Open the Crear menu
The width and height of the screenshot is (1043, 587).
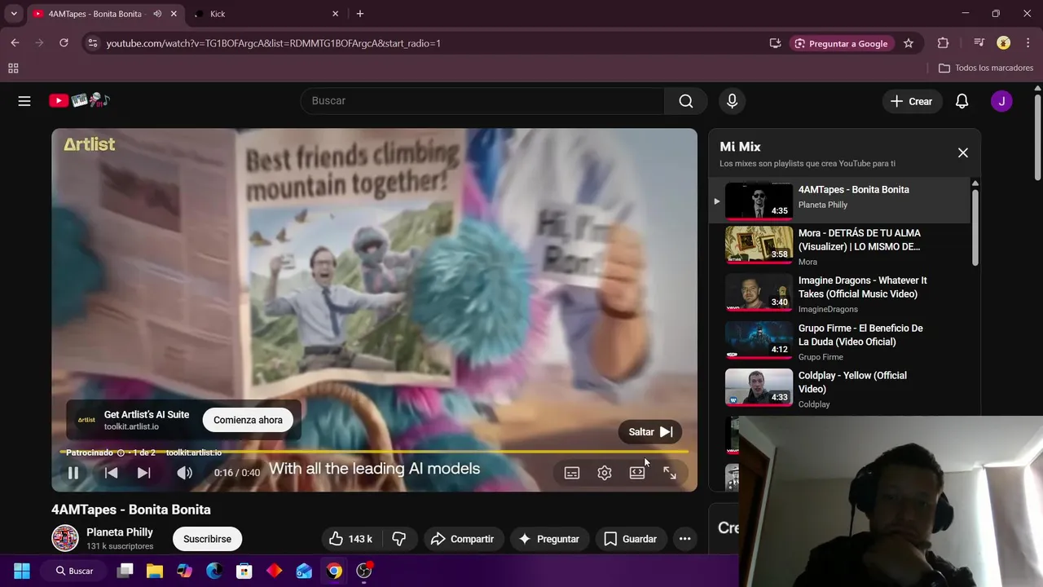911,101
